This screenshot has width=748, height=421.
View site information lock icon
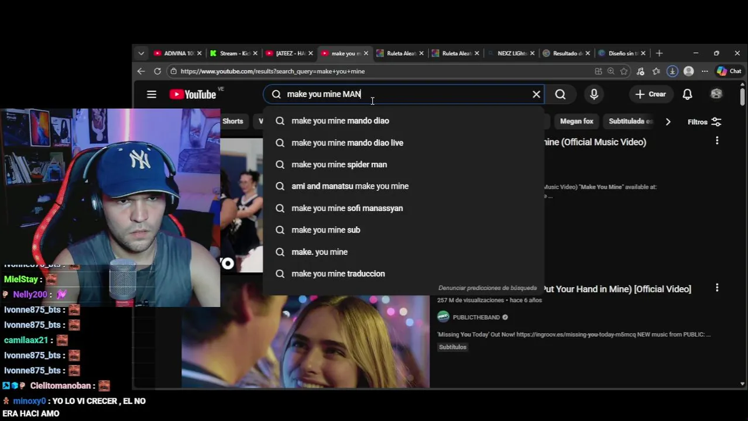pos(173,71)
